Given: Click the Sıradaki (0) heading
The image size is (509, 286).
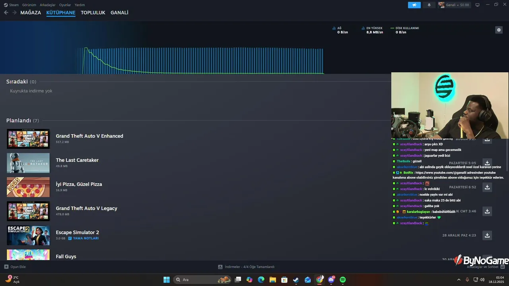Looking at the screenshot, I should (21, 81).
